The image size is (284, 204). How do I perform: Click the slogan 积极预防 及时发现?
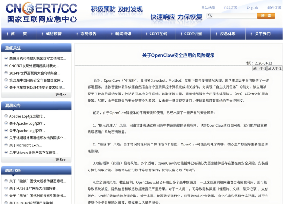pyautogui.click(x=117, y=9)
